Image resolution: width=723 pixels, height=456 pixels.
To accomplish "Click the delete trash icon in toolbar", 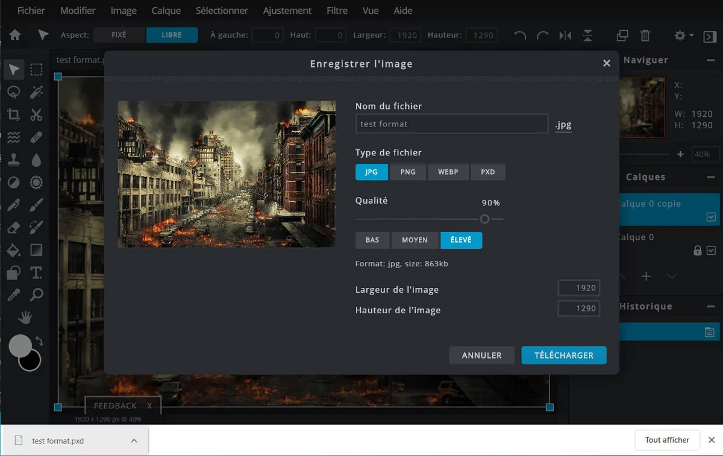I will pos(645,36).
